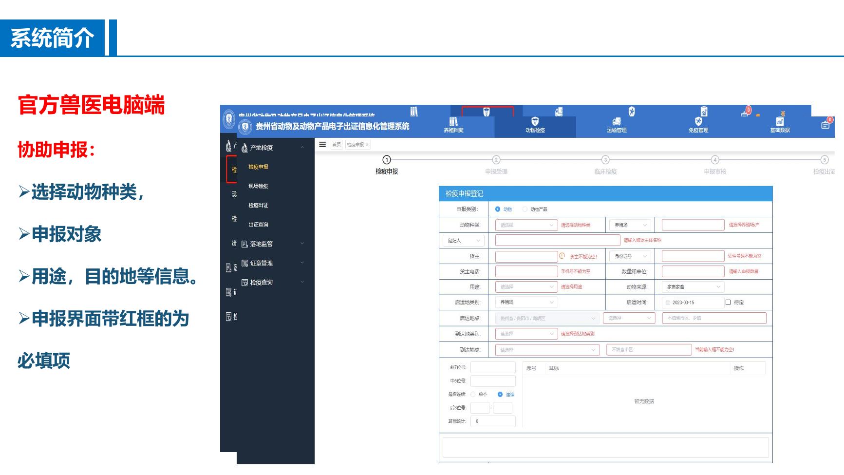
Task: Check the 待定 checkbox
Action: click(x=728, y=303)
